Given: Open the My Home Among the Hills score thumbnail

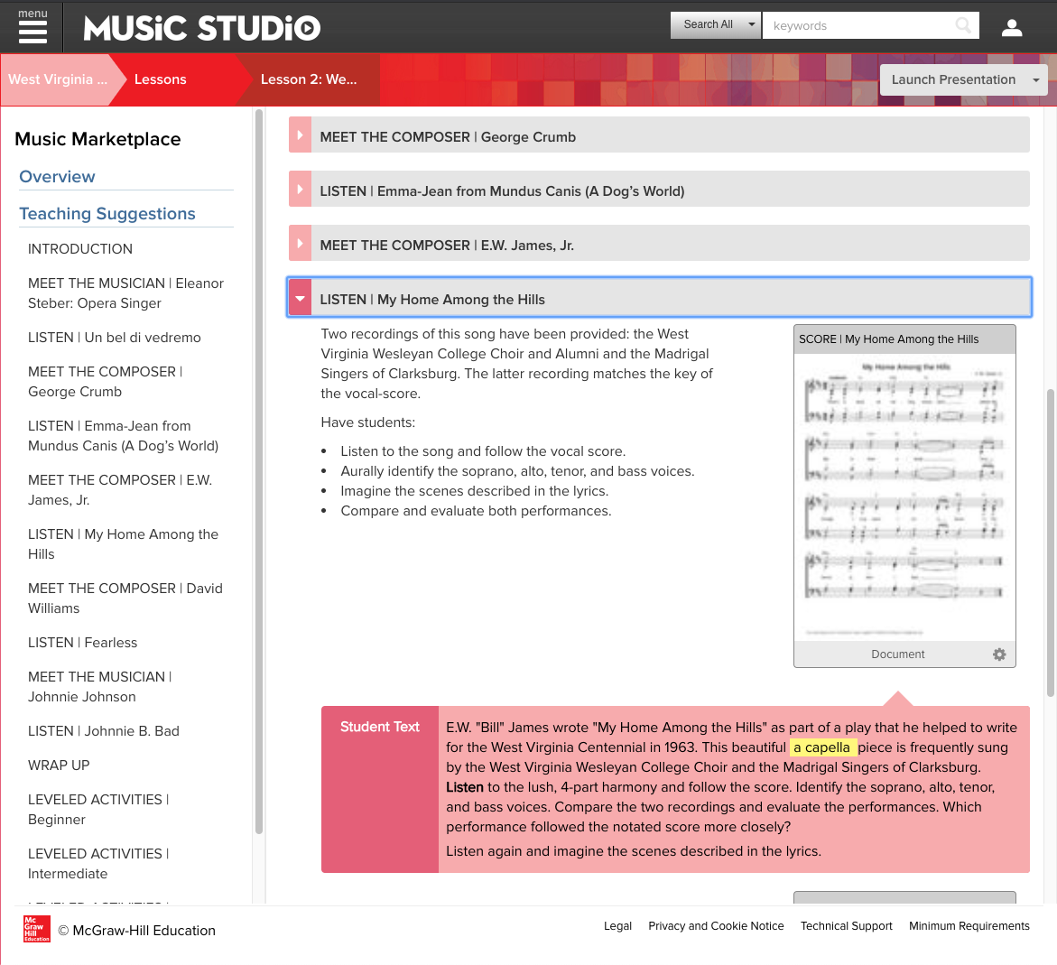Looking at the screenshot, I should [904, 497].
